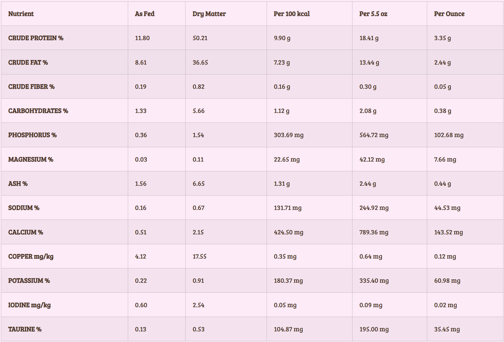Image resolution: width=504 pixels, height=342 pixels.
Task: Click the COPPER mg/kg row label
Action: point(31,256)
